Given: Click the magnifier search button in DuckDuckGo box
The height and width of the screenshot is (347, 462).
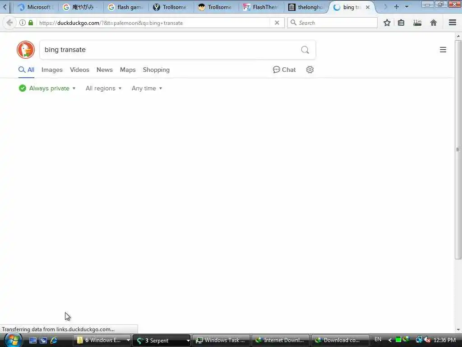Looking at the screenshot, I should [305, 50].
